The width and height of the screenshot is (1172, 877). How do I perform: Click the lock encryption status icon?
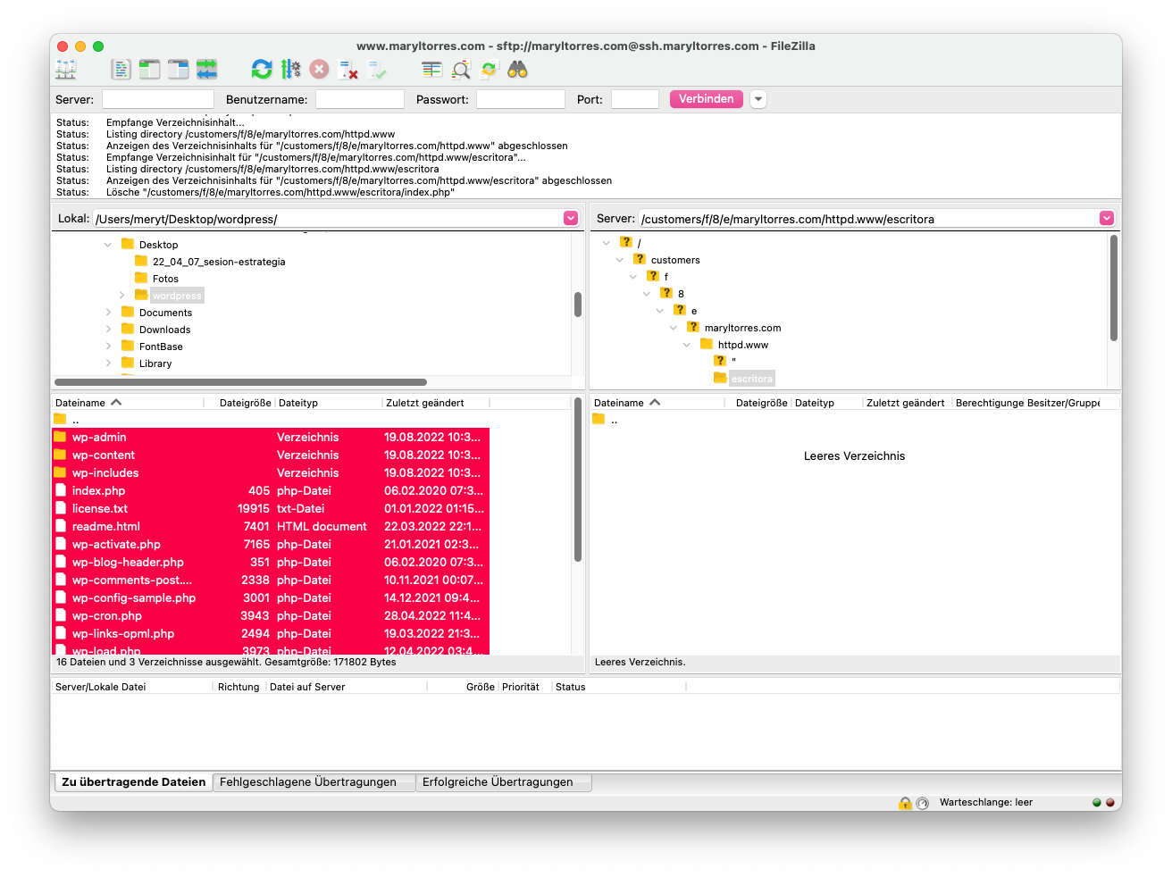coord(905,803)
